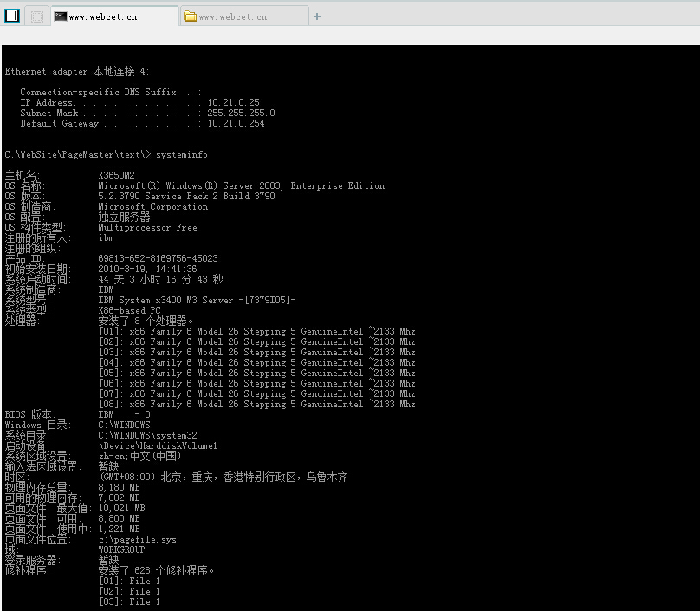Click the 安装了 8 个处理器 line
Image resolution: width=700 pixels, height=611 pixels.
[x=146, y=321]
